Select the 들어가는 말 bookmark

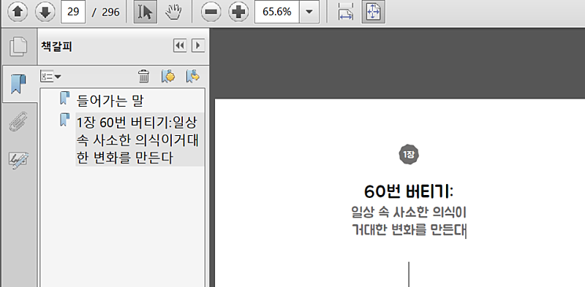point(110,100)
